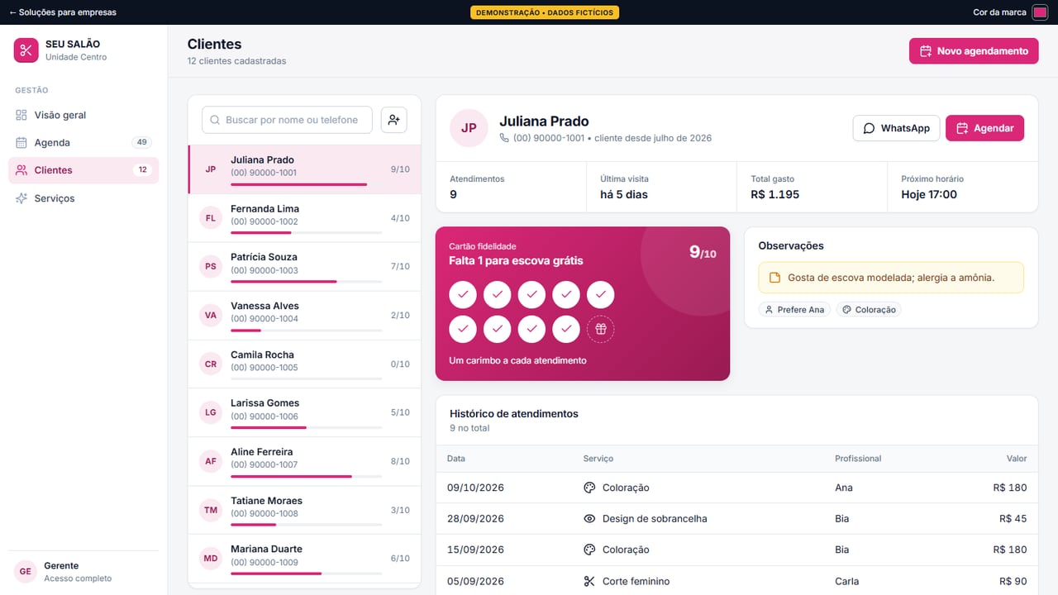This screenshot has width=1058, height=595.
Task: Select Camila Rocha in the client list
Action: (304, 364)
